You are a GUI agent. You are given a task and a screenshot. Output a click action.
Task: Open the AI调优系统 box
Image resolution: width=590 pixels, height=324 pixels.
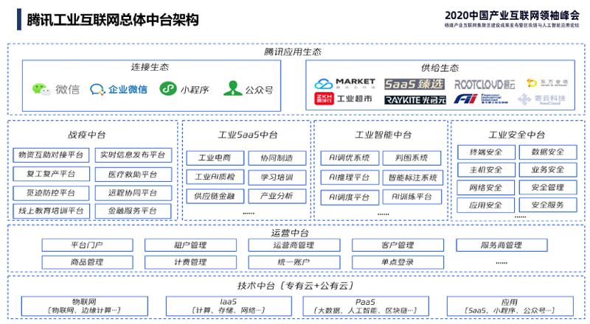pyautogui.click(x=350, y=158)
